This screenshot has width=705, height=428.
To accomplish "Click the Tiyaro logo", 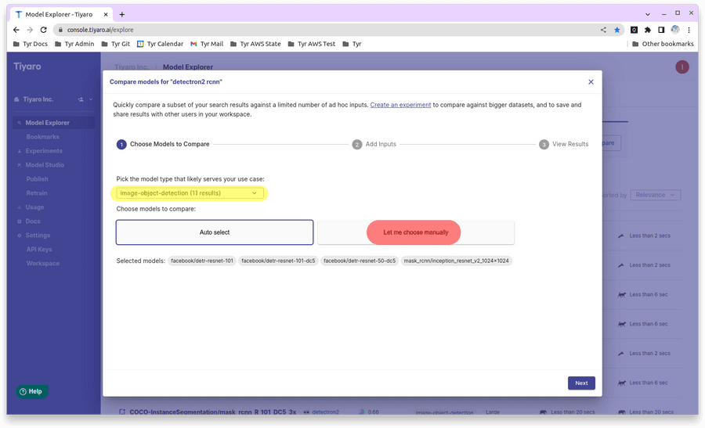I will pyautogui.click(x=27, y=67).
